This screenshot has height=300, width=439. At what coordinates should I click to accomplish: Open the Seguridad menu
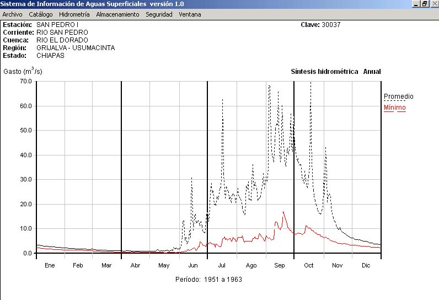pos(159,14)
